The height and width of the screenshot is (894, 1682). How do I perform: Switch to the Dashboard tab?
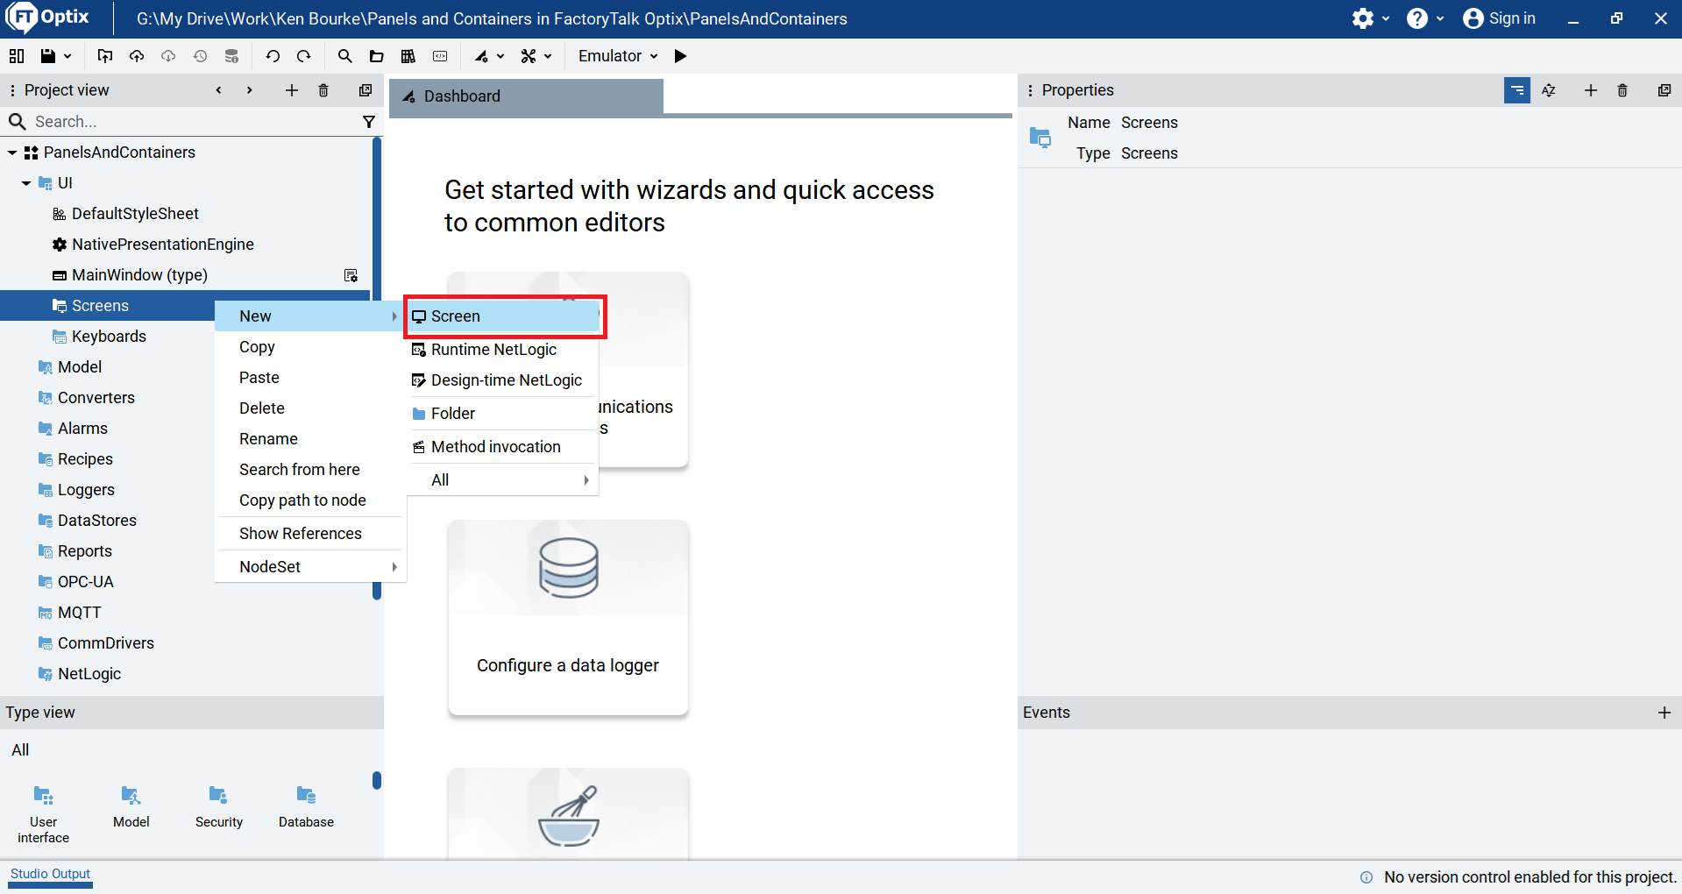(x=526, y=96)
